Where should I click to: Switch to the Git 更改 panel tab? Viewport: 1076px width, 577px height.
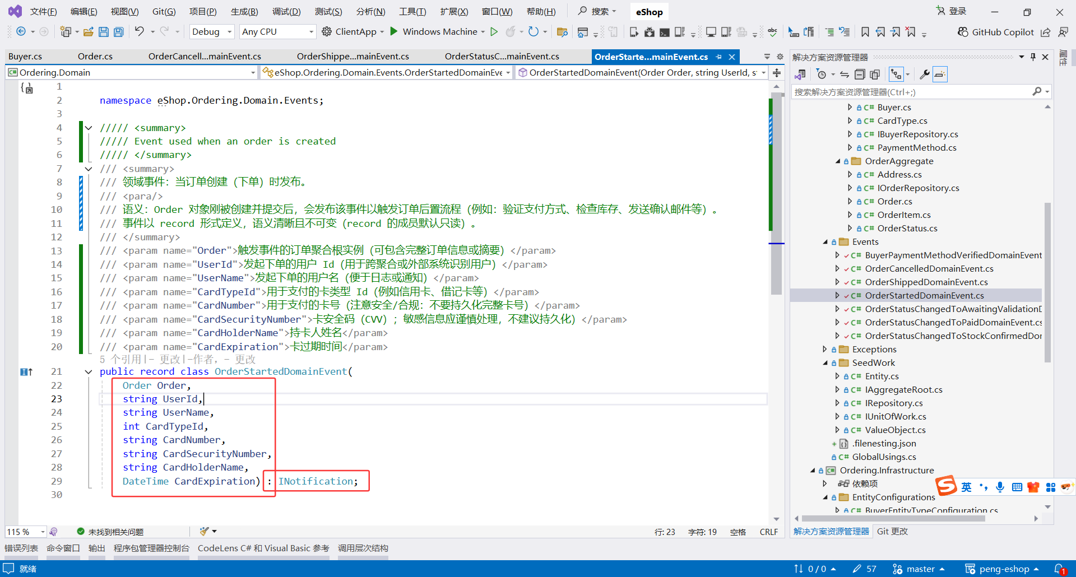tap(892, 531)
